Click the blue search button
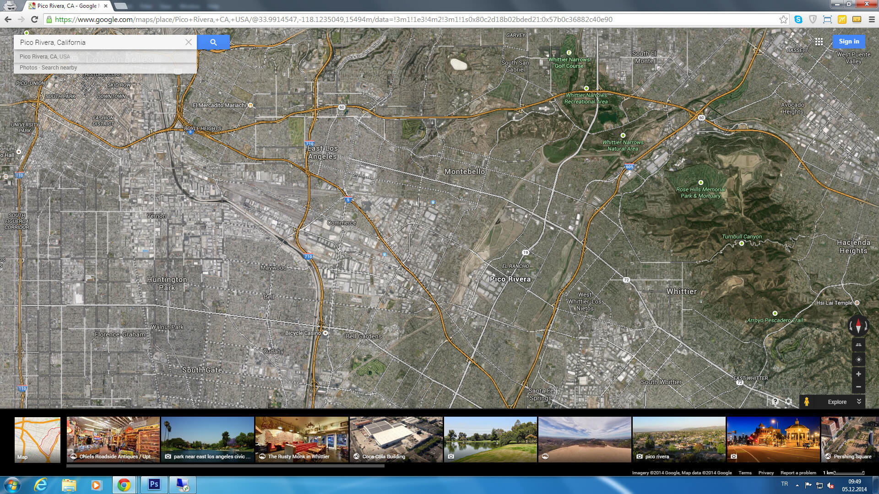 [213, 42]
